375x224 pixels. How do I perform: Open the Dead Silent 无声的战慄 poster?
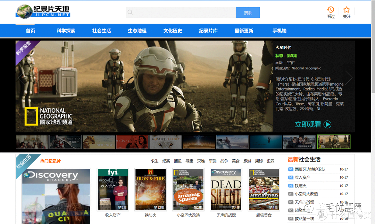click(226, 190)
